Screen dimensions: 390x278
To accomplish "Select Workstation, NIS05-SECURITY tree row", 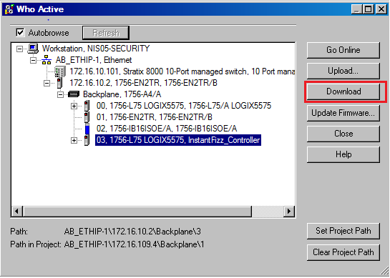I will [x=96, y=49].
